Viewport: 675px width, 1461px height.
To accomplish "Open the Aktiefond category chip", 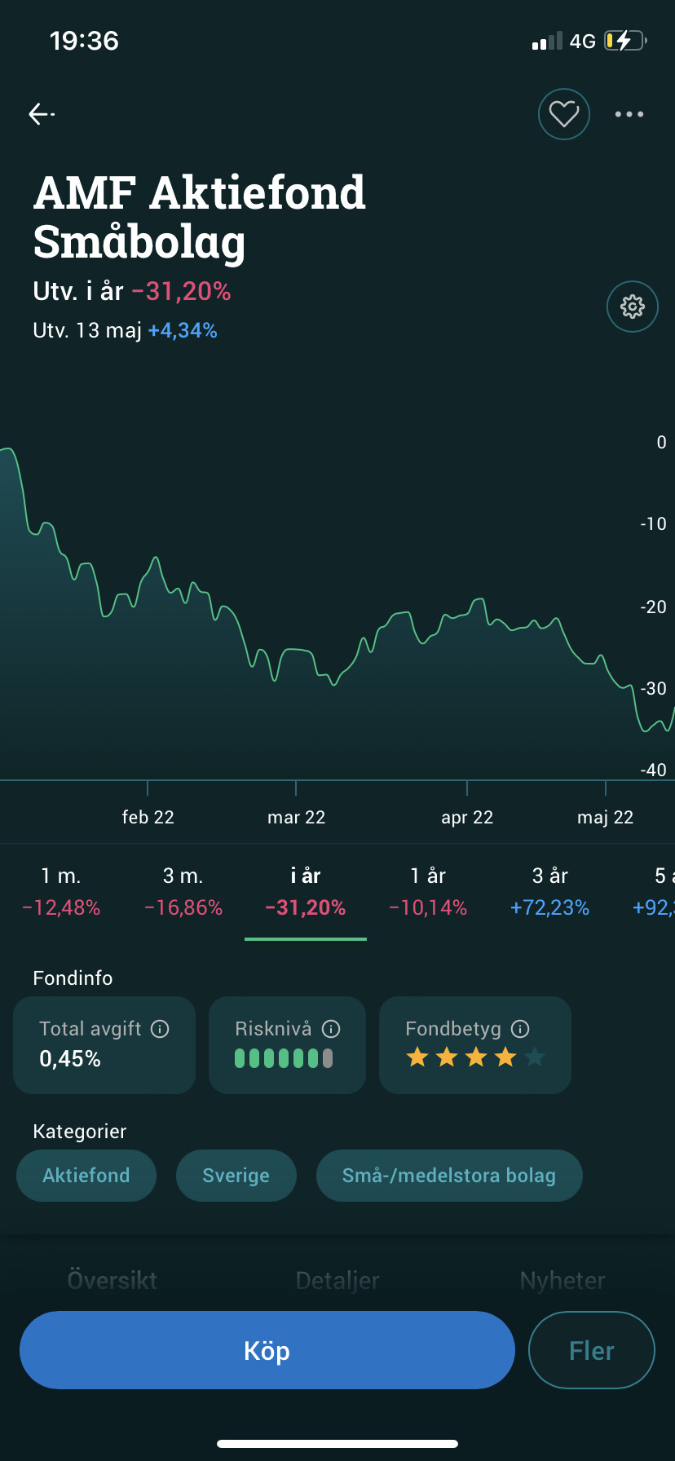I will click(86, 1176).
